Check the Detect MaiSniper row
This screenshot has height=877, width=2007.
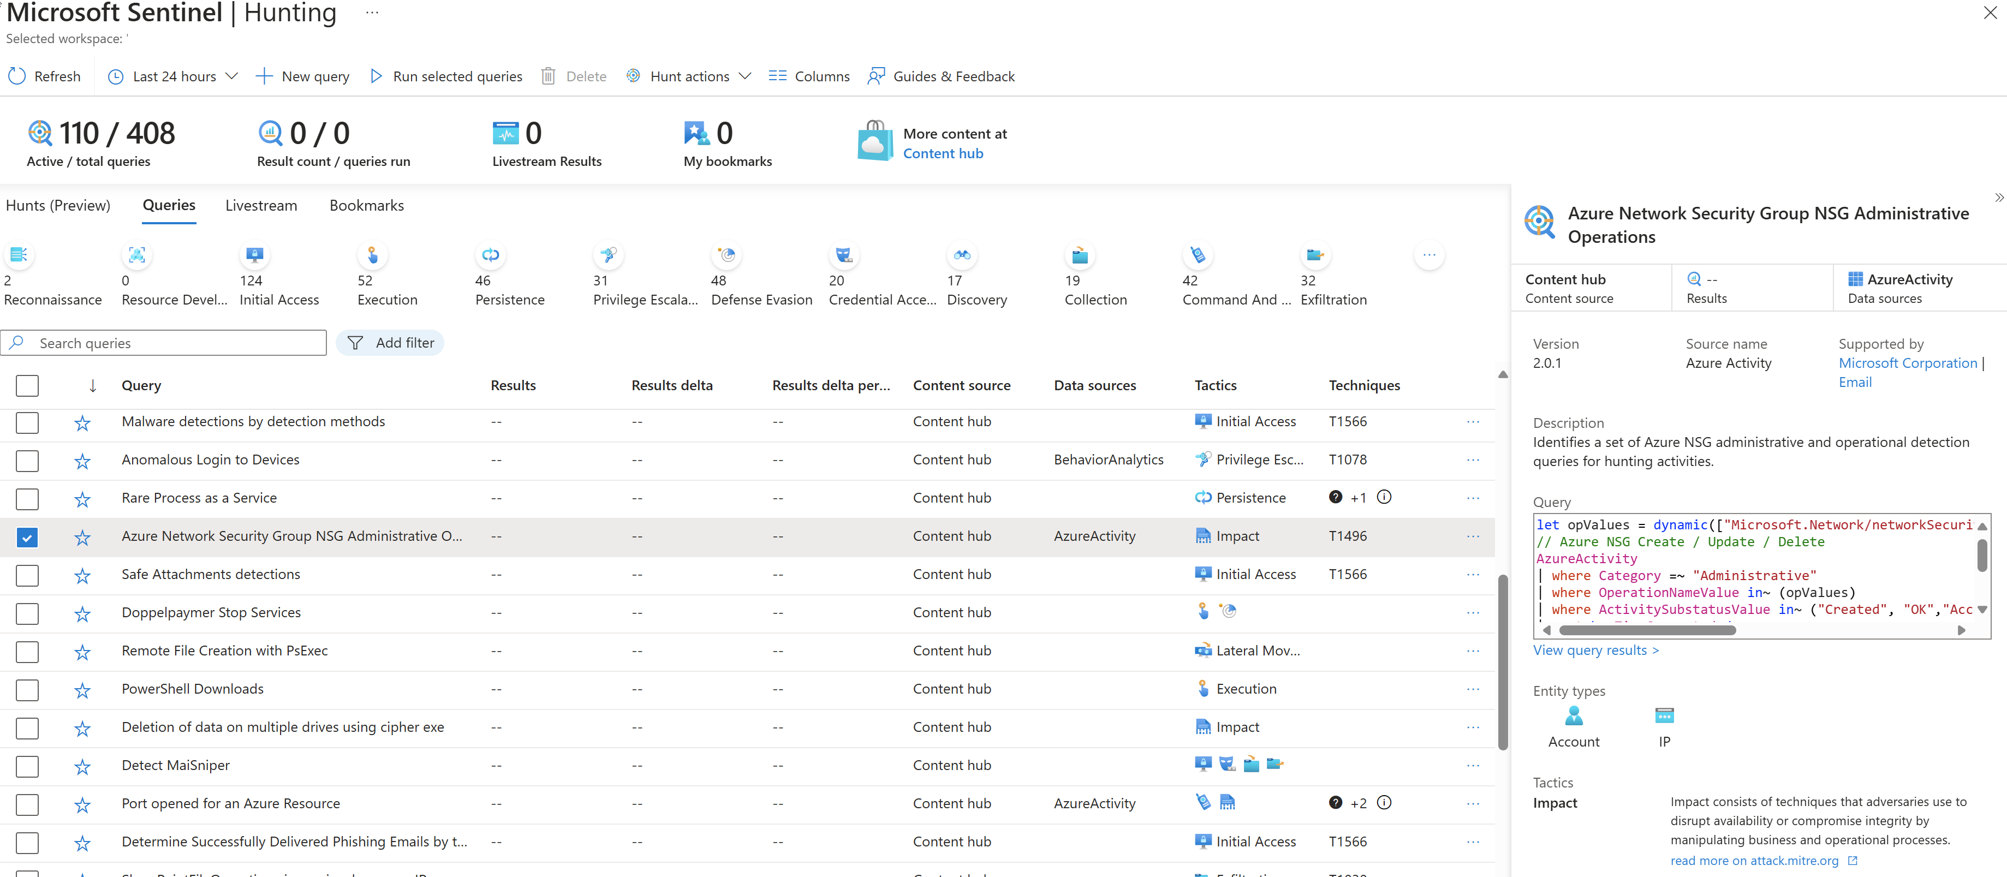point(27,766)
